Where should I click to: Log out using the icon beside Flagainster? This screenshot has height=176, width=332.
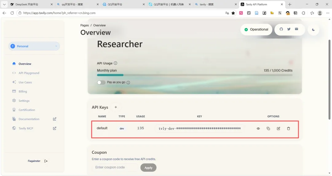point(46,161)
